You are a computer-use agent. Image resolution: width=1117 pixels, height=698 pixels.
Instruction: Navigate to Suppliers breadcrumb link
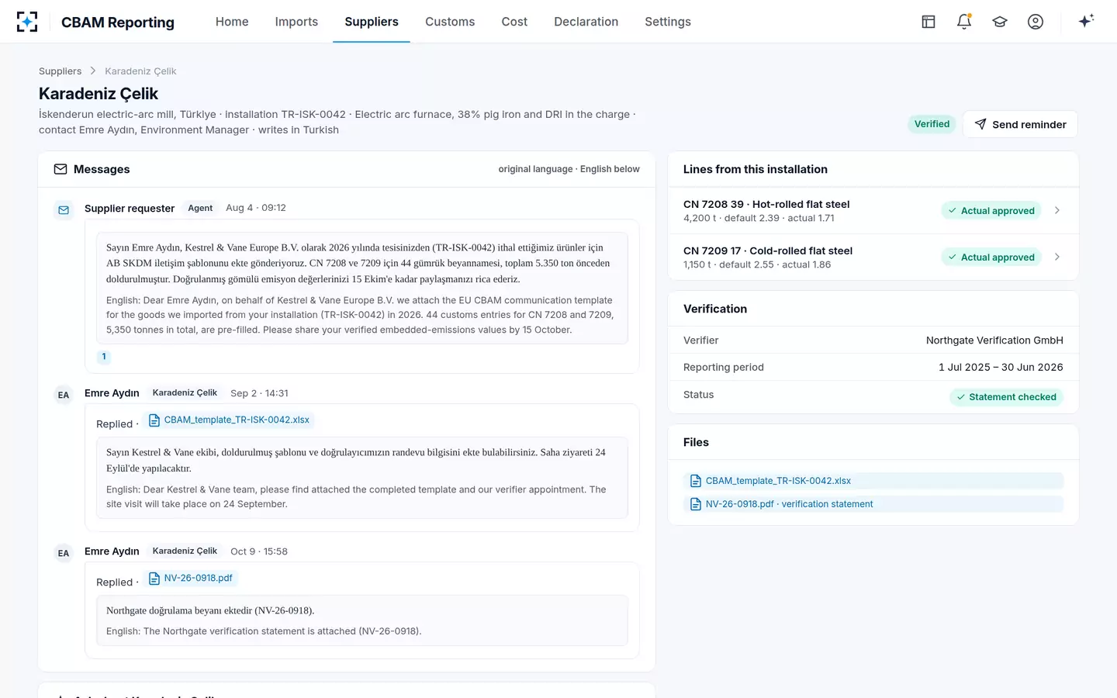coord(60,71)
